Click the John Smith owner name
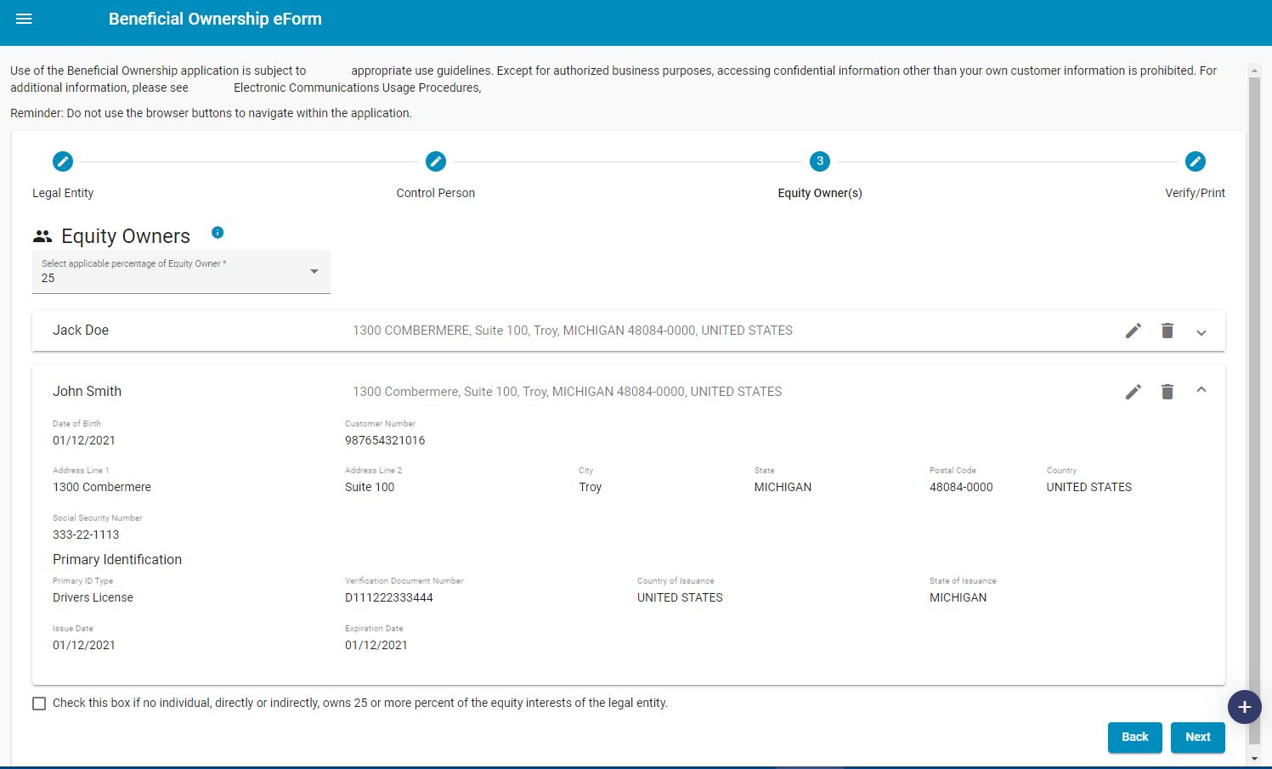 (87, 392)
